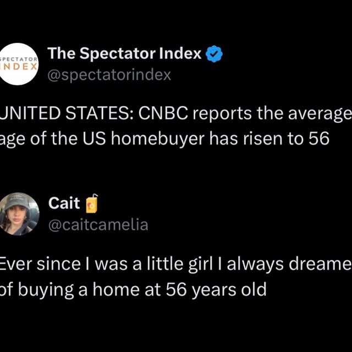Click the SPECTATOR word in the logo
352x352 pixels.
coord(19,58)
